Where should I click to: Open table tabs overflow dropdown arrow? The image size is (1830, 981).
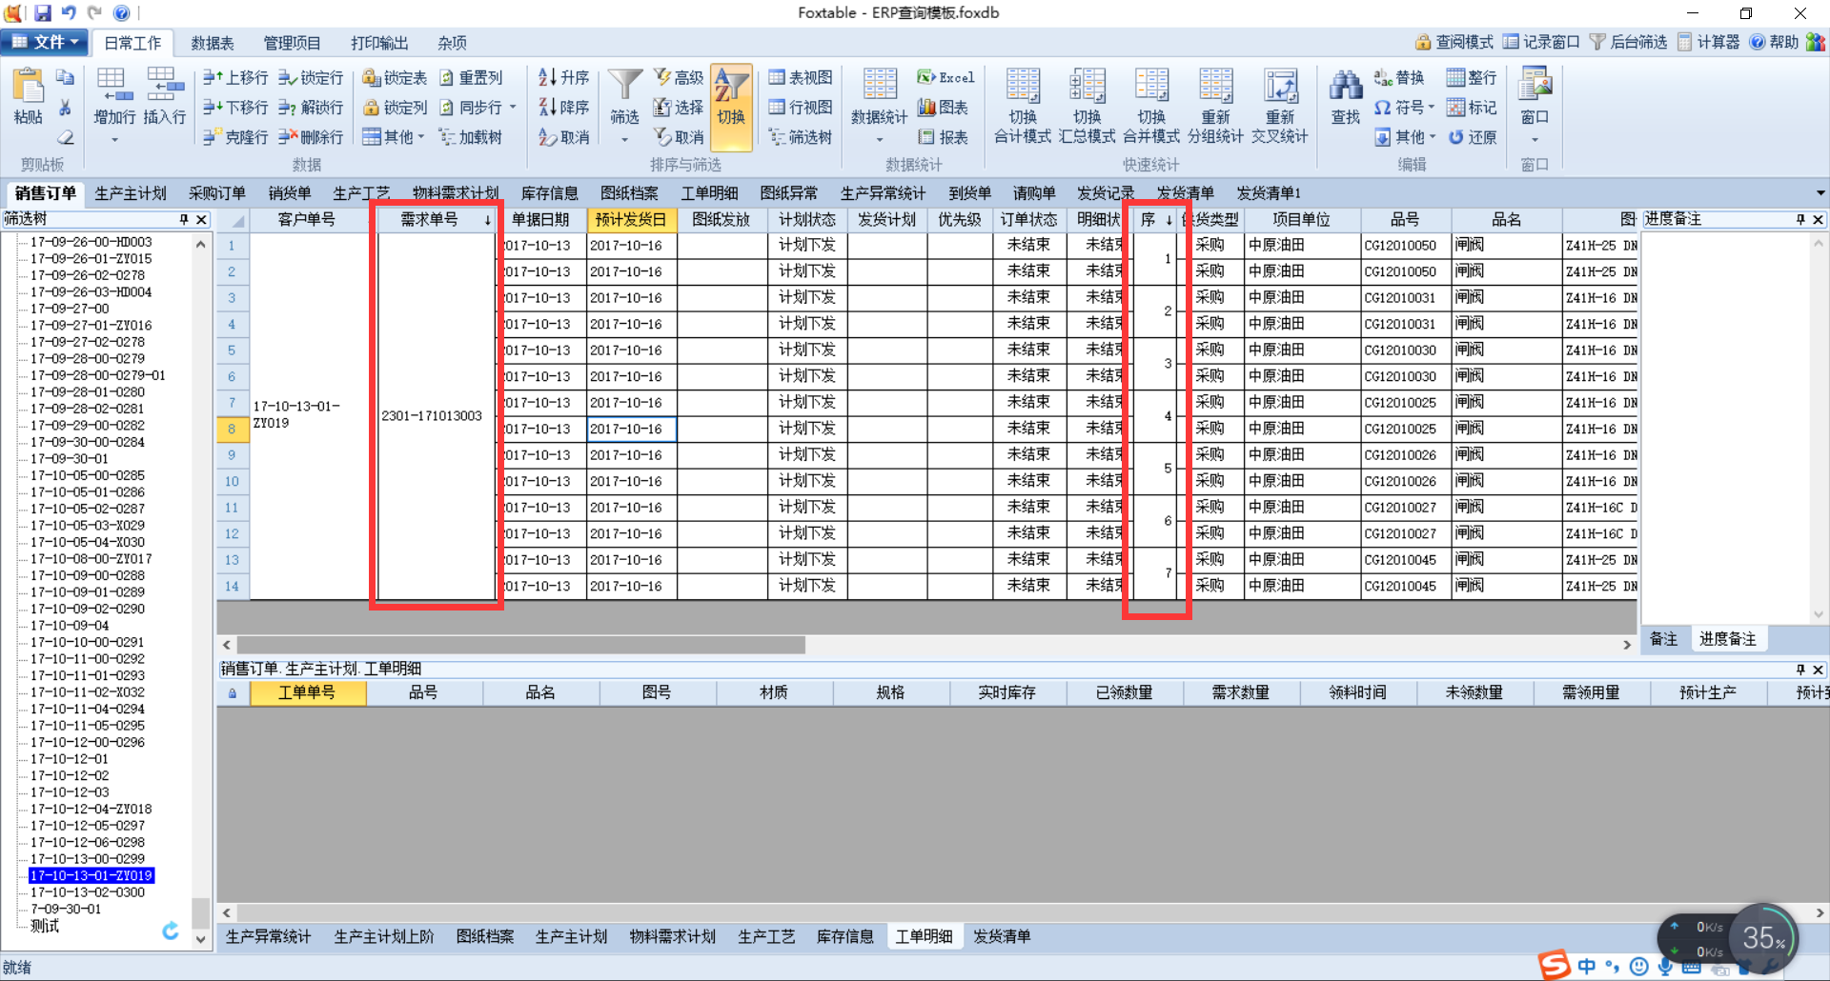(1820, 193)
